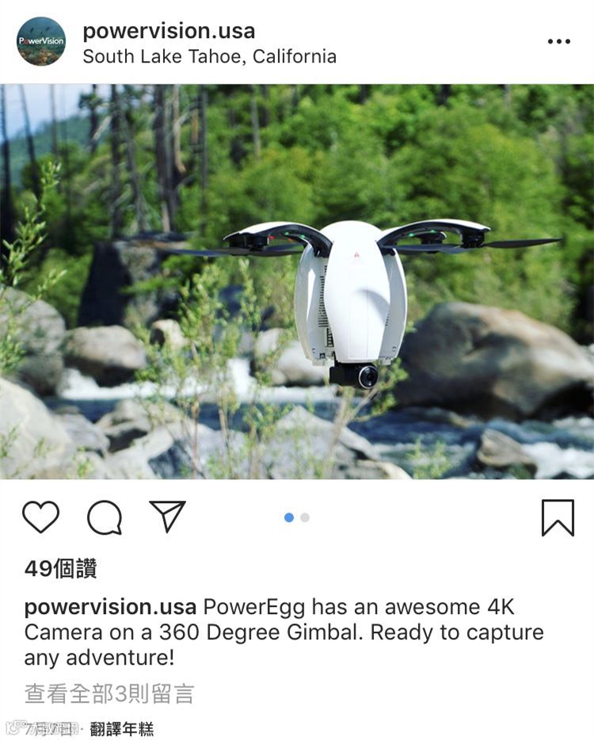594x740 pixels.
Task: Like the post with the heart icon
Action: click(x=41, y=517)
